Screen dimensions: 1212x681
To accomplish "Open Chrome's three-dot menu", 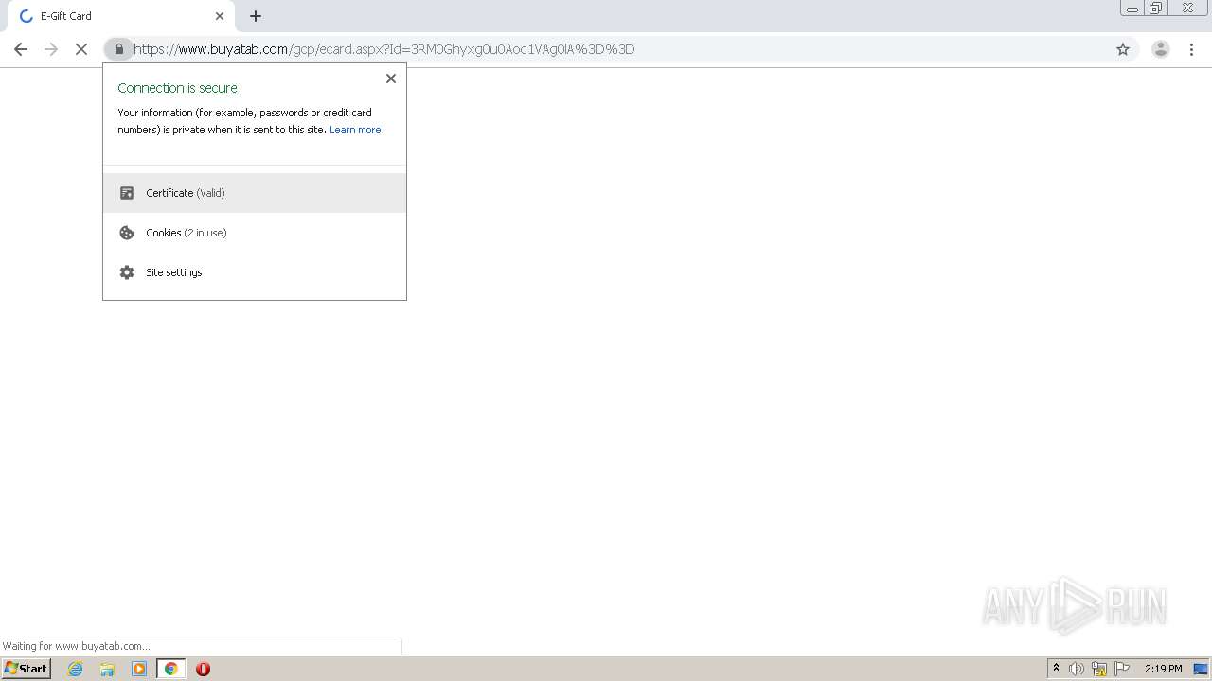I will pyautogui.click(x=1191, y=49).
